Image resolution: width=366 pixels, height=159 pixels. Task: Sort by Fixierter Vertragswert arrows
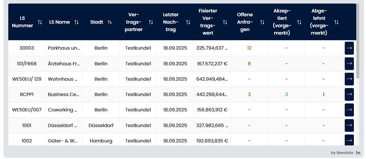click(x=225, y=22)
